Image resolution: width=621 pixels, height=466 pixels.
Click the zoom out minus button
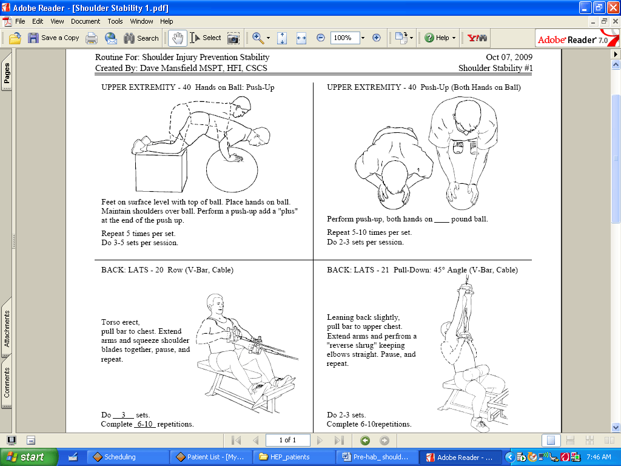(321, 38)
